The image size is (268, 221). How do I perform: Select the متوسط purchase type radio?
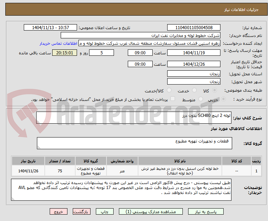point(201,99)
